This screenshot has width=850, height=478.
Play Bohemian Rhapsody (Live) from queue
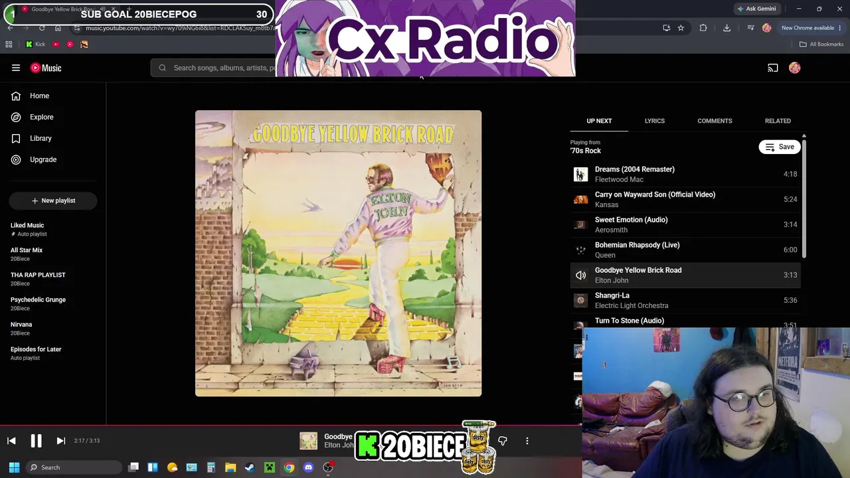(685, 250)
